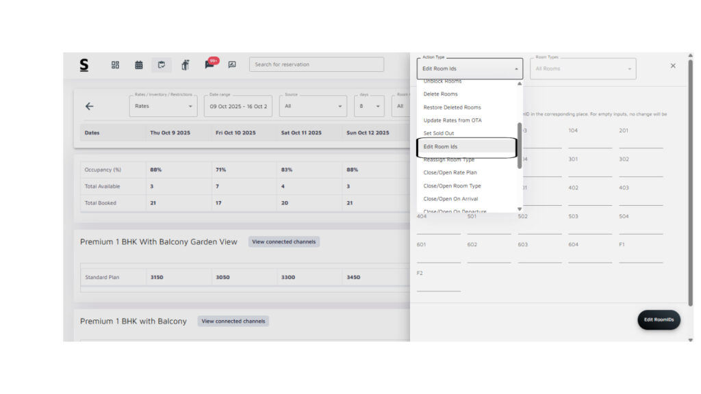This screenshot has height=394, width=701.
Task: Click the feedback review icon in toolbar
Action: point(232,65)
